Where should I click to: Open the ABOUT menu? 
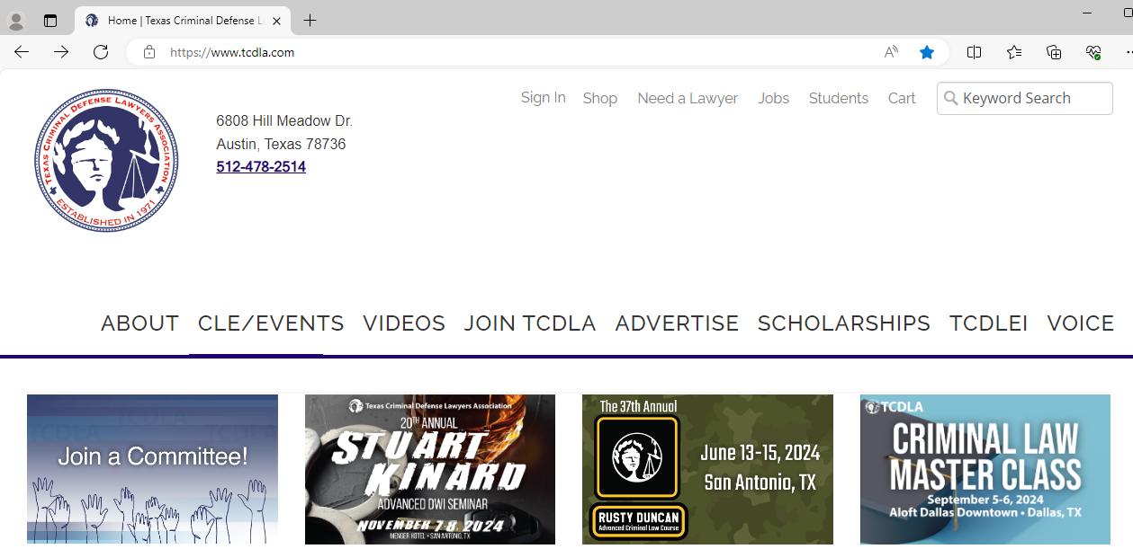139,323
